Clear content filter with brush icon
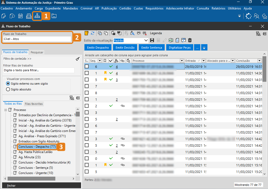 coord(78,59)
